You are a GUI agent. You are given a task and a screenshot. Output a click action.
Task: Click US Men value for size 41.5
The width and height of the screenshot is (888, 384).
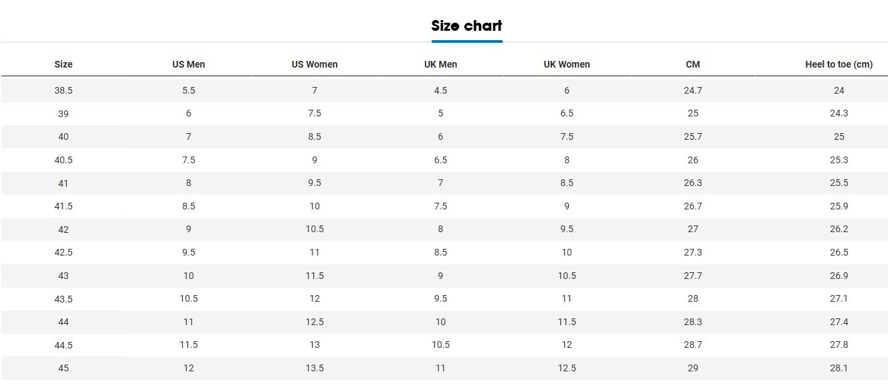tap(189, 206)
